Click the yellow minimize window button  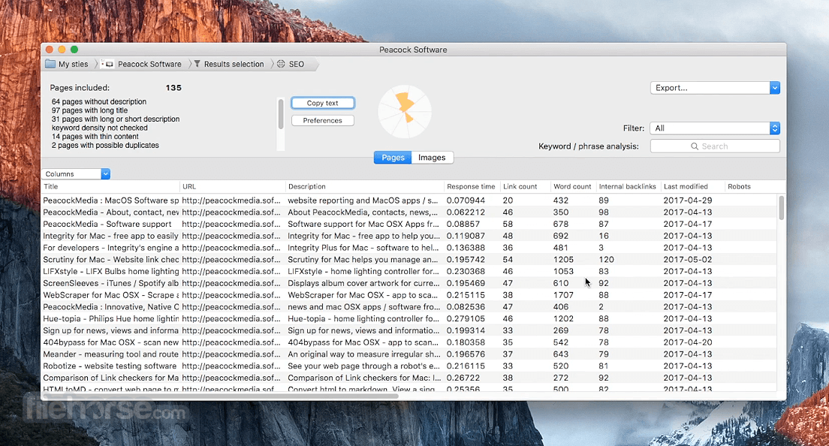62,50
